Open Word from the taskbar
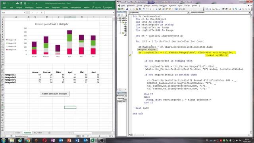The image size is (254, 143). tap(77, 140)
